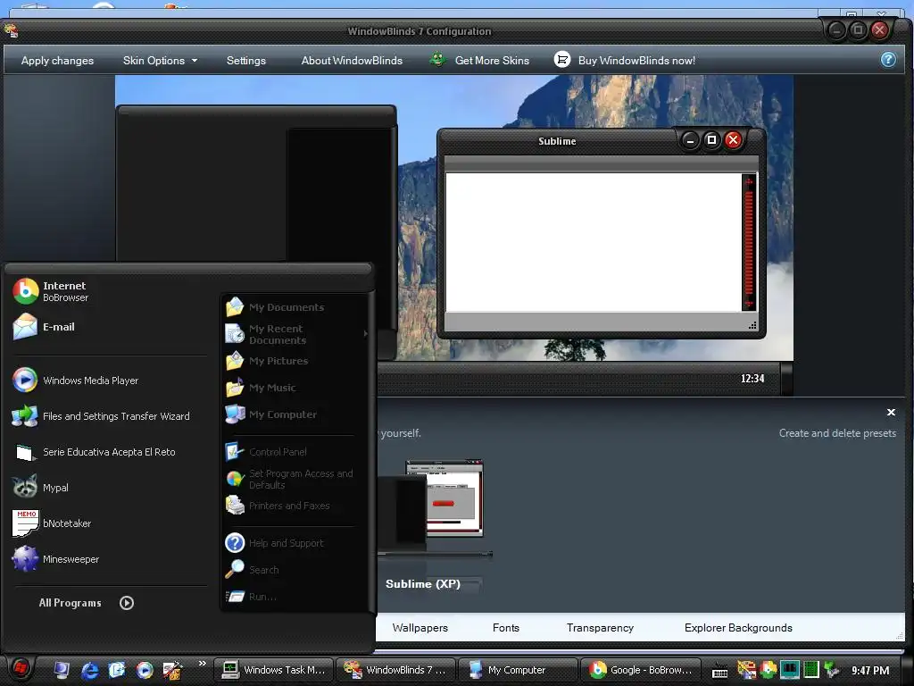Open E-mail from the start menu
The image size is (914, 686).
coord(44,327)
